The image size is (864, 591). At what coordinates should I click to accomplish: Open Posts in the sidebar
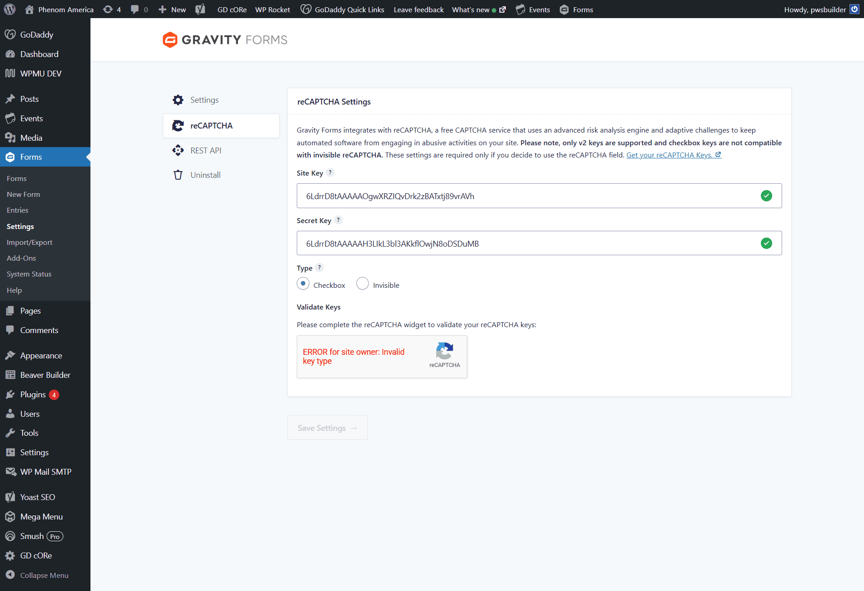(x=45, y=99)
